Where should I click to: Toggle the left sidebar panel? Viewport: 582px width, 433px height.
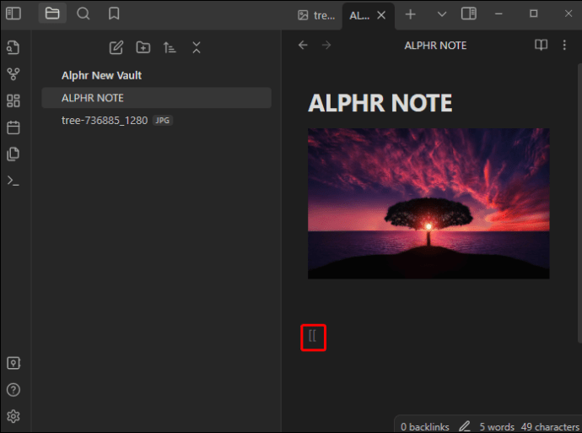coord(13,14)
